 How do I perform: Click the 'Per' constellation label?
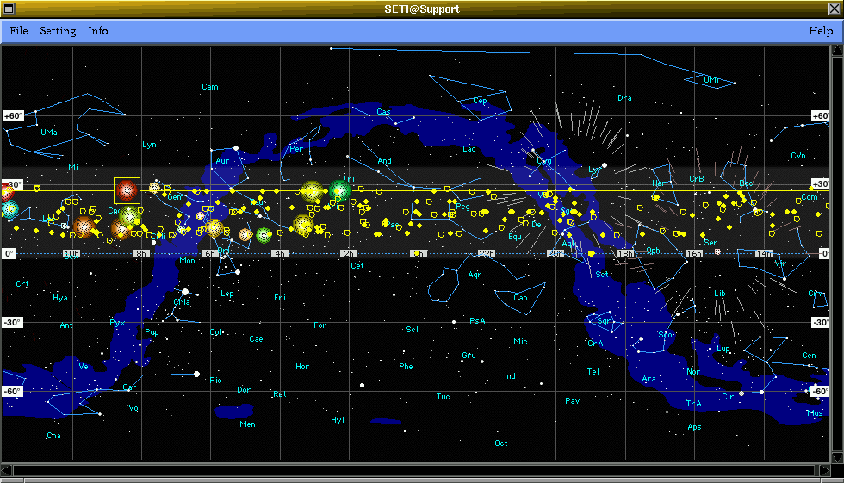coord(296,148)
